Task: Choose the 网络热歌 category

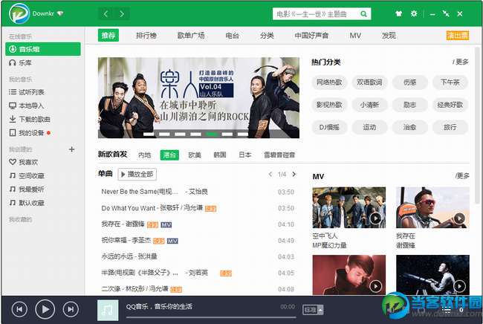Action: (x=329, y=82)
